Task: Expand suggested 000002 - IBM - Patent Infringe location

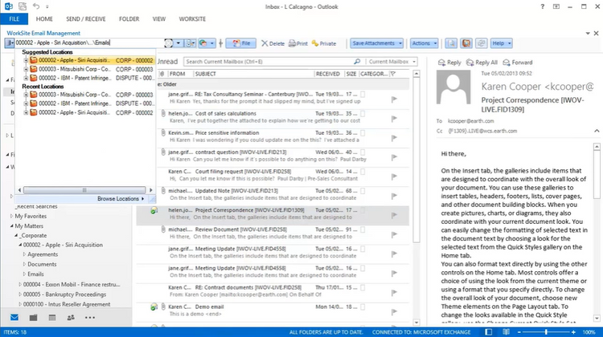Action: click(x=26, y=79)
